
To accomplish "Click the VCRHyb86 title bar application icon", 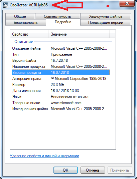I will [5, 5].
